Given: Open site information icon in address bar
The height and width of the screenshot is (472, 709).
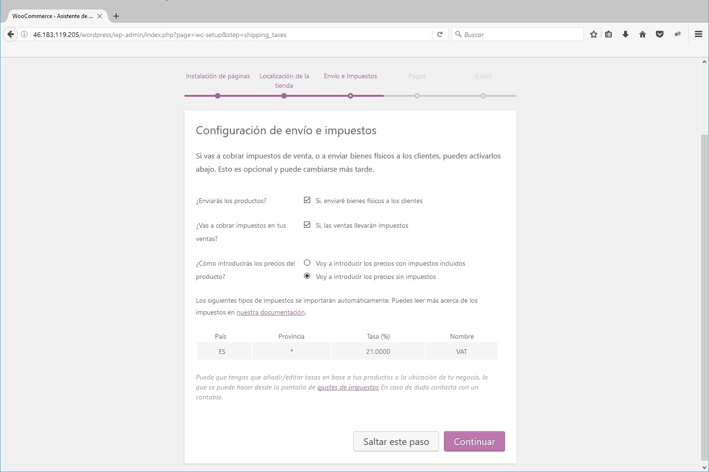Looking at the screenshot, I should click(x=24, y=34).
